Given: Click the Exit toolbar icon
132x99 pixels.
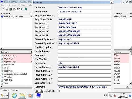Looking at the screenshot, I should [x=26, y=9].
